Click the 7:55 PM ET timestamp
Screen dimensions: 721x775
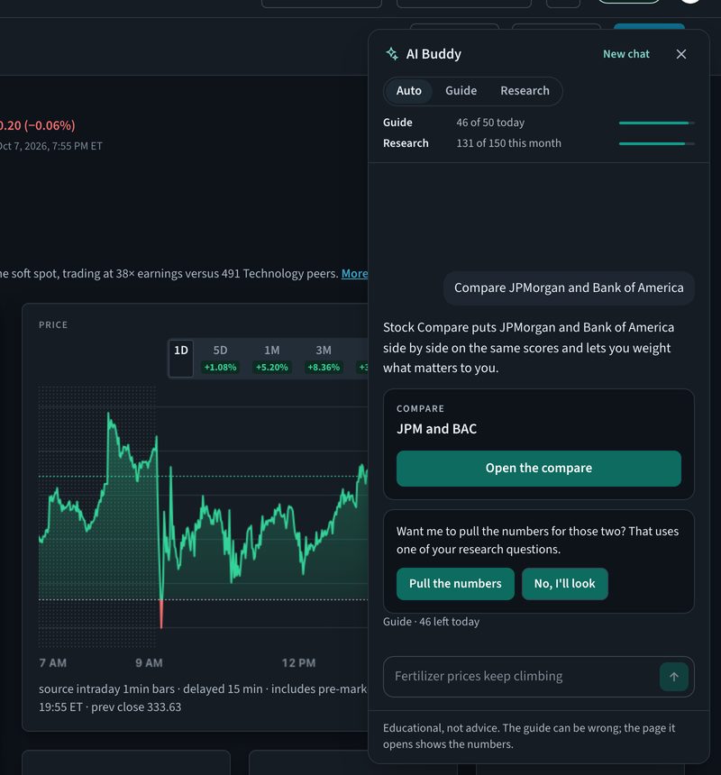[77, 146]
